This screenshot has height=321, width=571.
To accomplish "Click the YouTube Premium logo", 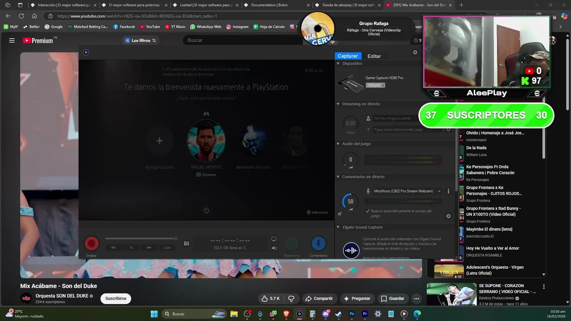I will [x=37, y=40].
